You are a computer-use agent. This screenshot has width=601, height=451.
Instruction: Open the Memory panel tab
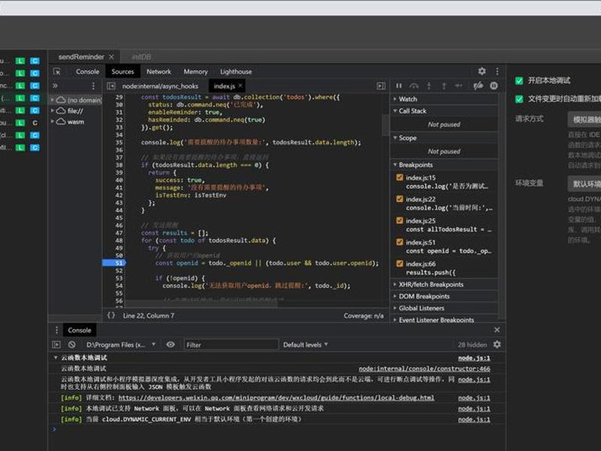[195, 71]
